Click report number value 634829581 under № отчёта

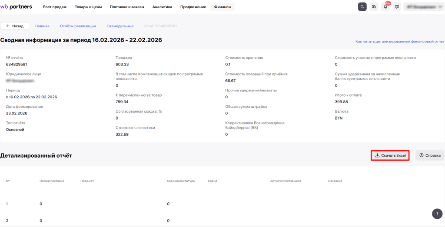tap(17, 64)
